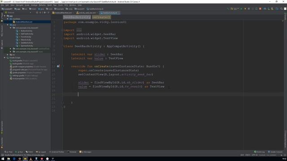The image size is (287, 161).
Task: Open the Navigate menu
Action: point(19,5)
